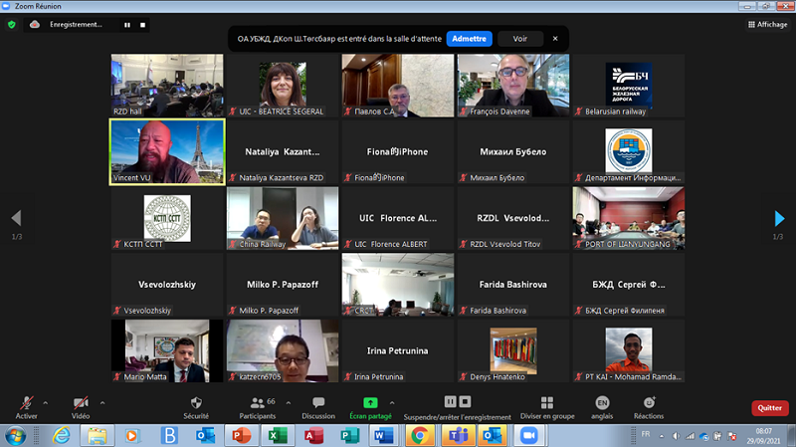Click the anglais interpretation EN icon
Image resolution: width=796 pixels, height=447 pixels.
pyautogui.click(x=602, y=402)
